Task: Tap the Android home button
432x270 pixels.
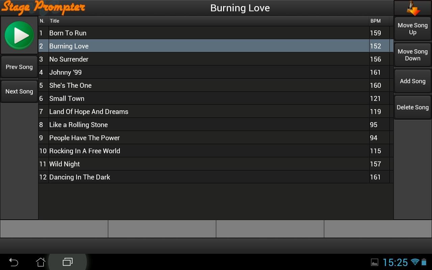Action: pyautogui.click(x=40, y=262)
